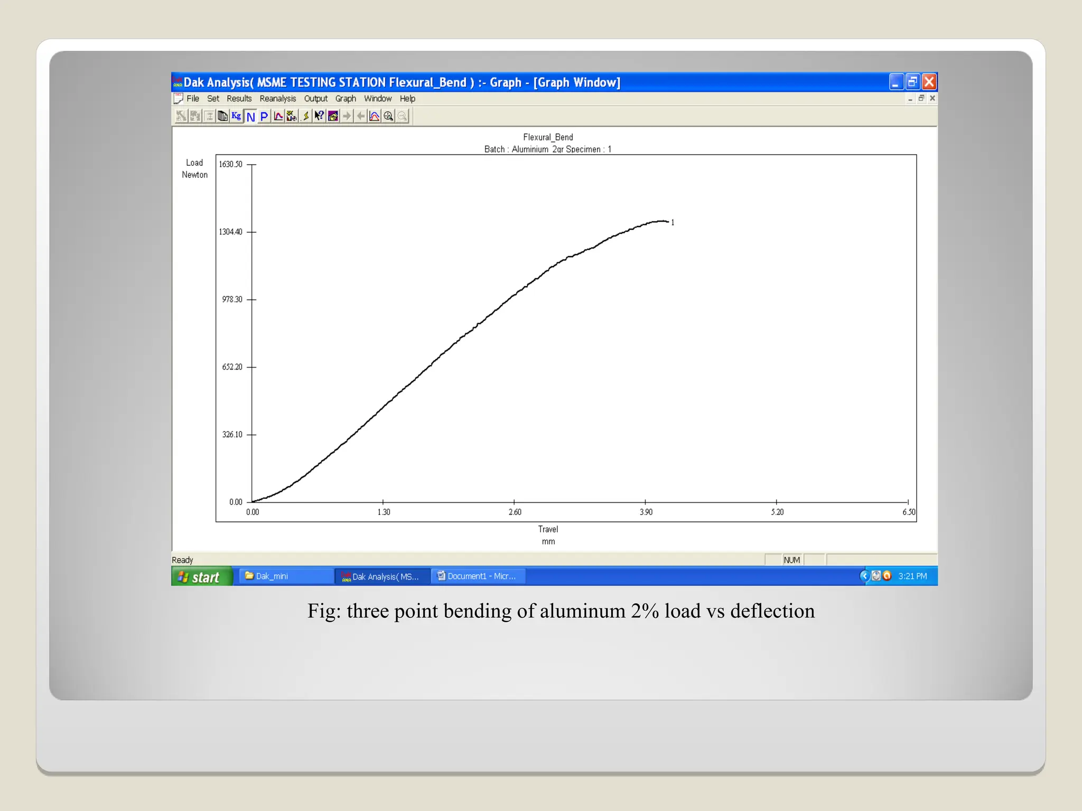Image resolution: width=1082 pixels, height=811 pixels.
Task: Click the Dak Analysis title bar app icon
Action: (178, 82)
